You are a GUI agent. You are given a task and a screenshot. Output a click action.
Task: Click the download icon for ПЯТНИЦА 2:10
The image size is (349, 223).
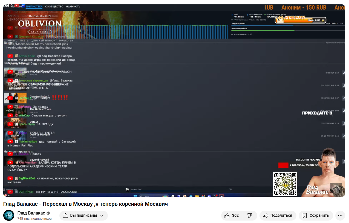[344, 73]
